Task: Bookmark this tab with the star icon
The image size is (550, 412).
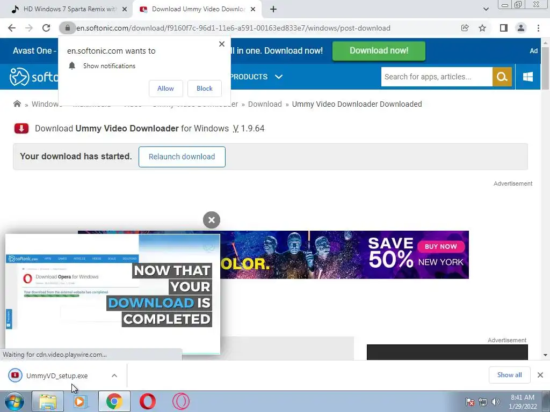Action: click(x=482, y=28)
